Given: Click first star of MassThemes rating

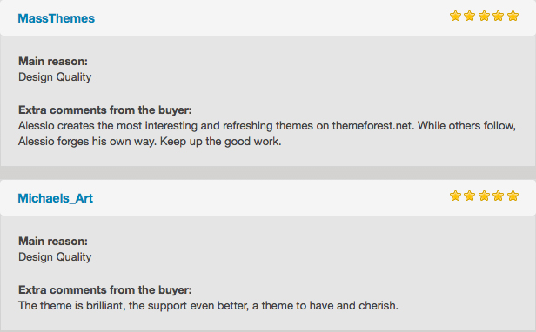Looking at the screenshot, I should point(455,16).
